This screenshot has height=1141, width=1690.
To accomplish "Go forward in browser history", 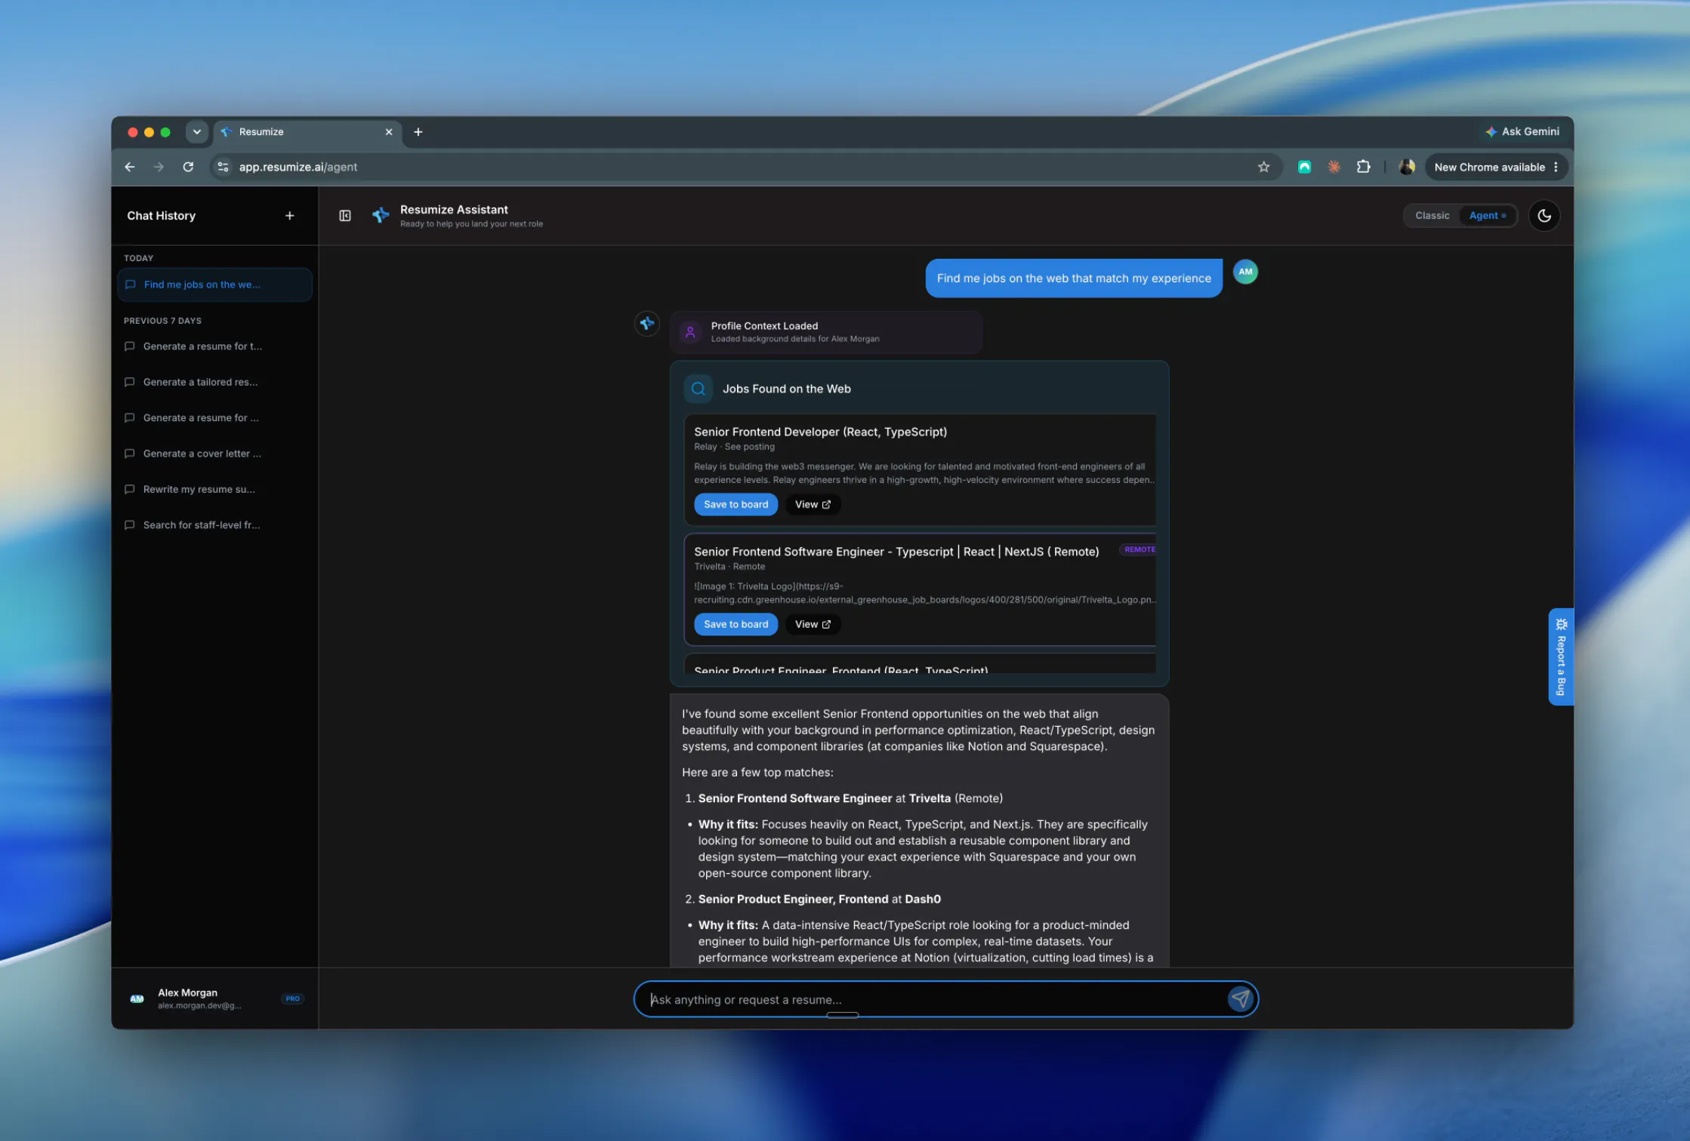I will (159, 168).
